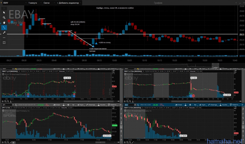This screenshot has height=144, width=245.
Task: Open Studies menu in SPY toolbar
Action: pyautogui.click(x=102, y=105)
